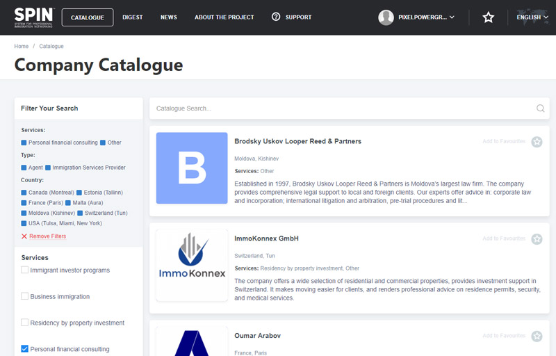
Task: Add ImmoKonnex GmbH to favourites star
Action: pos(537,239)
